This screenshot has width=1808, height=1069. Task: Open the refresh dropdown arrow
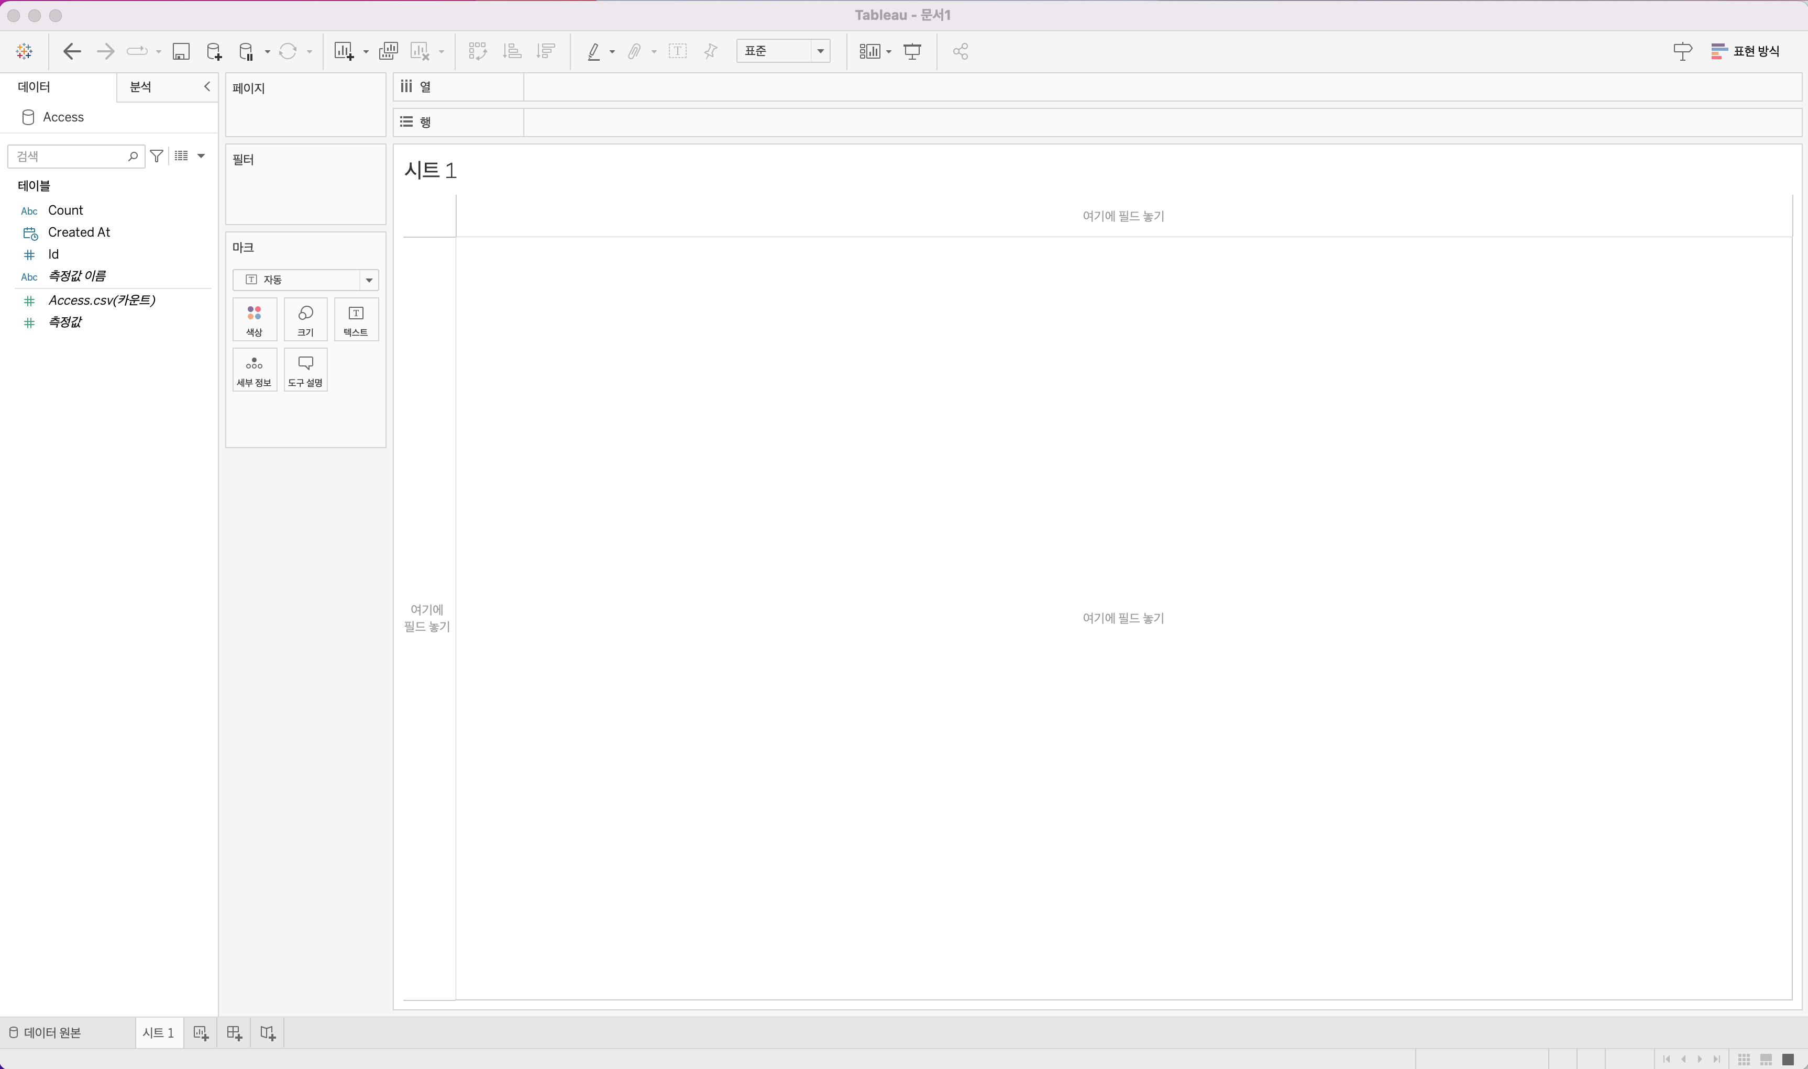tap(309, 52)
